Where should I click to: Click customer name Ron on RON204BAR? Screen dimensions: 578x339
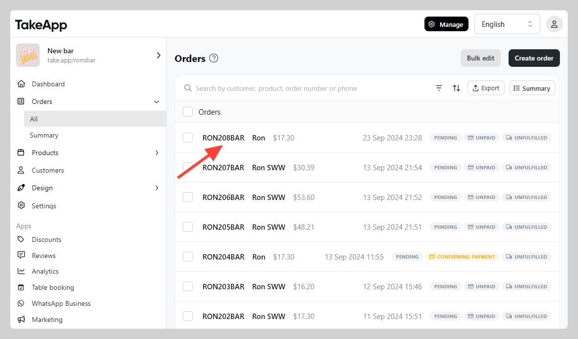pos(259,257)
